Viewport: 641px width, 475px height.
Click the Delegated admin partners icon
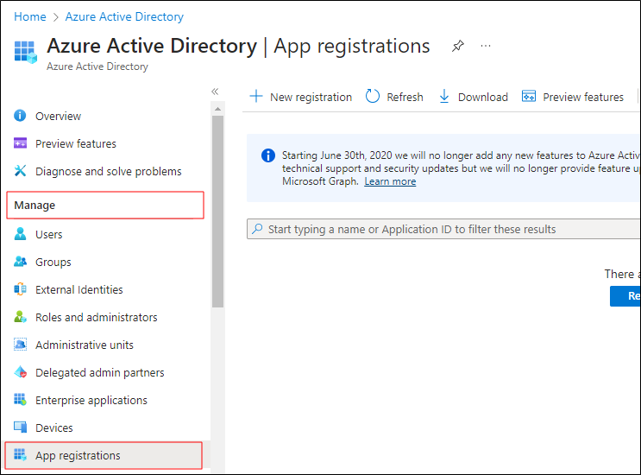click(20, 372)
